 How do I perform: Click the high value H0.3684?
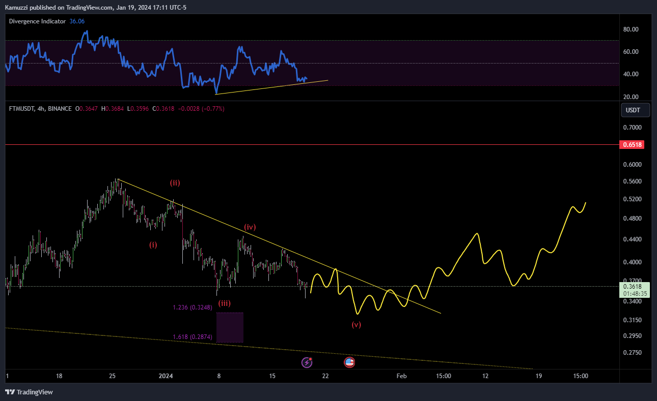coord(113,109)
